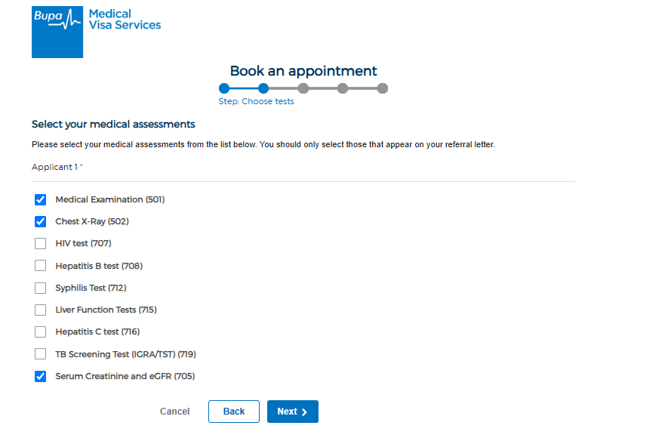Tick Hepatitis C test (716) checkbox
The height and width of the screenshot is (441, 668).
[x=41, y=332]
